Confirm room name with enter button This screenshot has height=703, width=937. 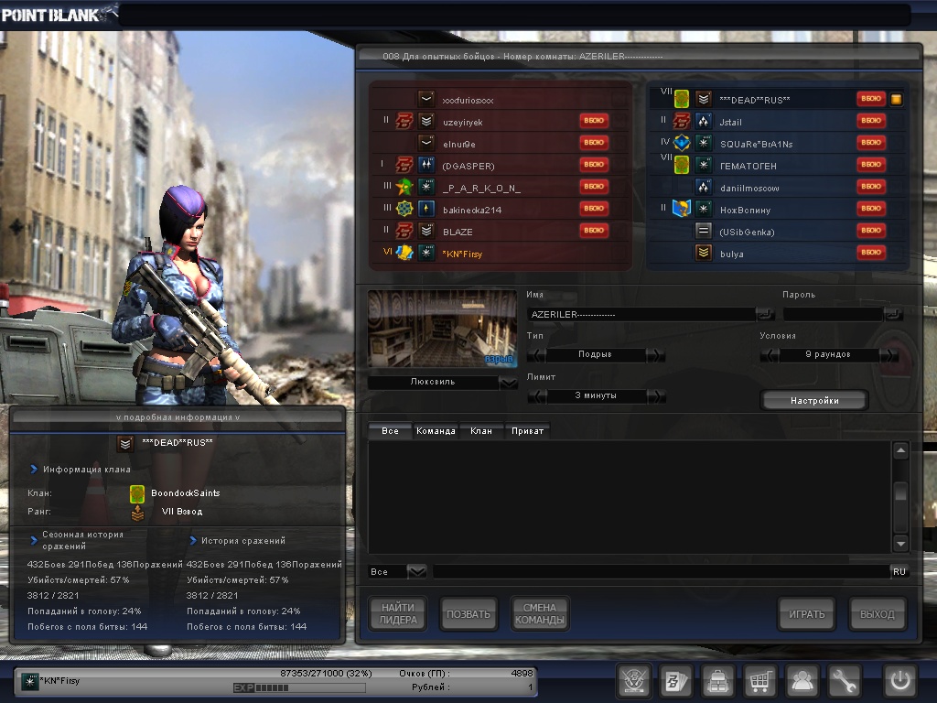point(765,315)
